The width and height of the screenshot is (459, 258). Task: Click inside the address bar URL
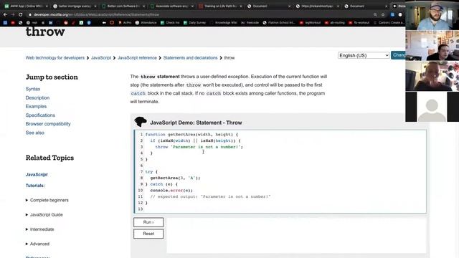click(x=96, y=14)
